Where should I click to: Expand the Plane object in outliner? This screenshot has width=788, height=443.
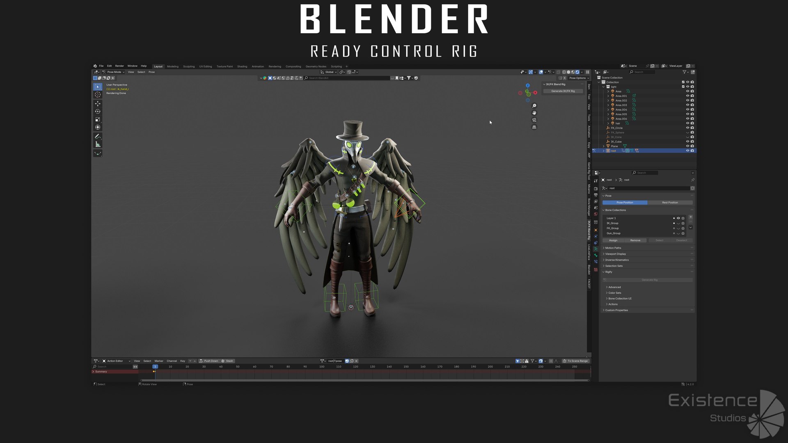603,146
